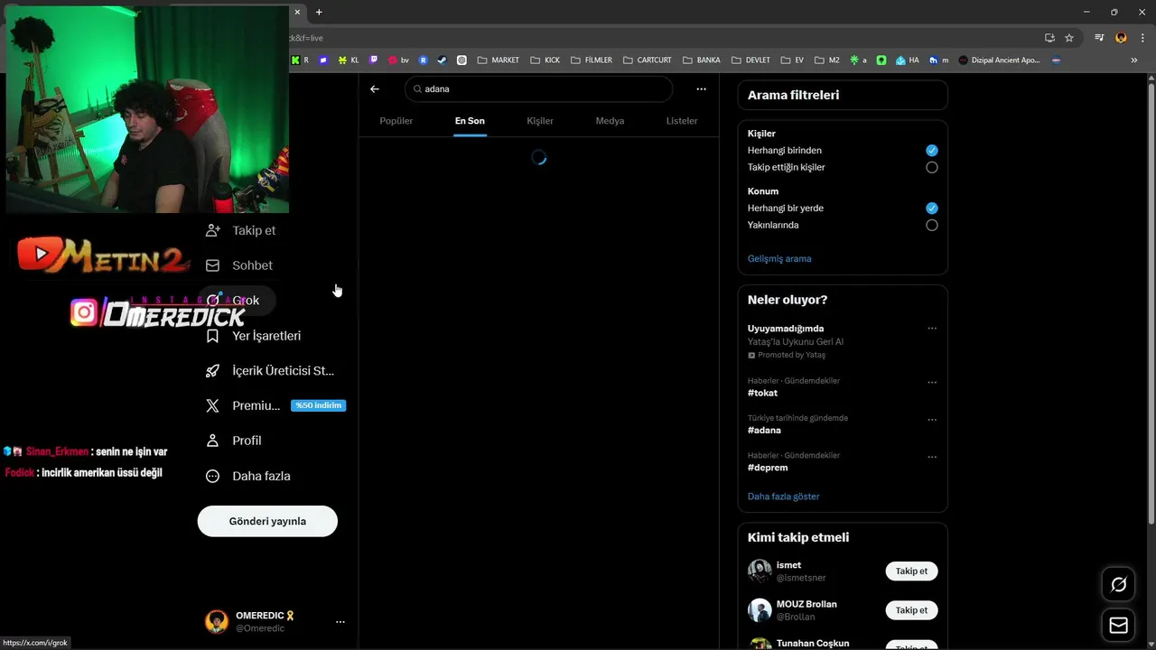Image resolution: width=1156 pixels, height=650 pixels.
Task: Open İçerik Üreticisi Stüdyosu sidebar item
Action: (271, 371)
